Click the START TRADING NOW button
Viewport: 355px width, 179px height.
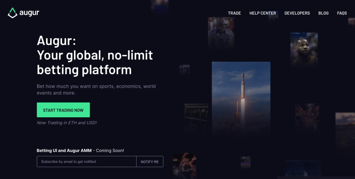(63, 110)
